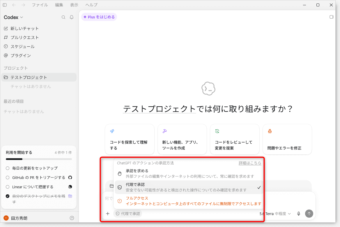This screenshot has height=227, width=340.
Task: Tick Linear について把握する circle
Action: point(8,187)
